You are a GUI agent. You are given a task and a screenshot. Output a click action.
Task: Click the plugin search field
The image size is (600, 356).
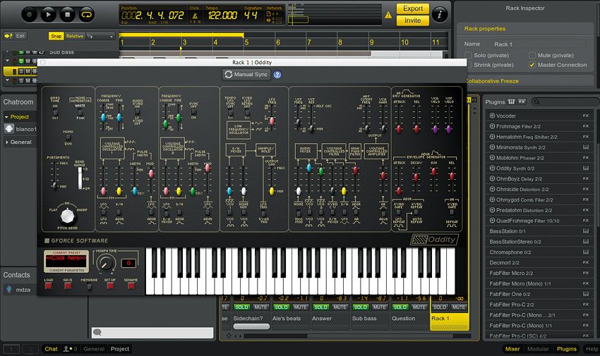click(565, 102)
